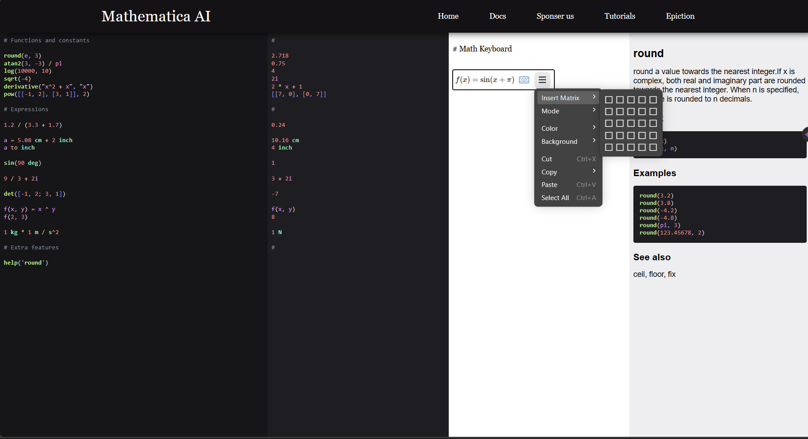Pick the bottom-right cell of the matrix grid
808x439 pixels.
click(x=653, y=147)
